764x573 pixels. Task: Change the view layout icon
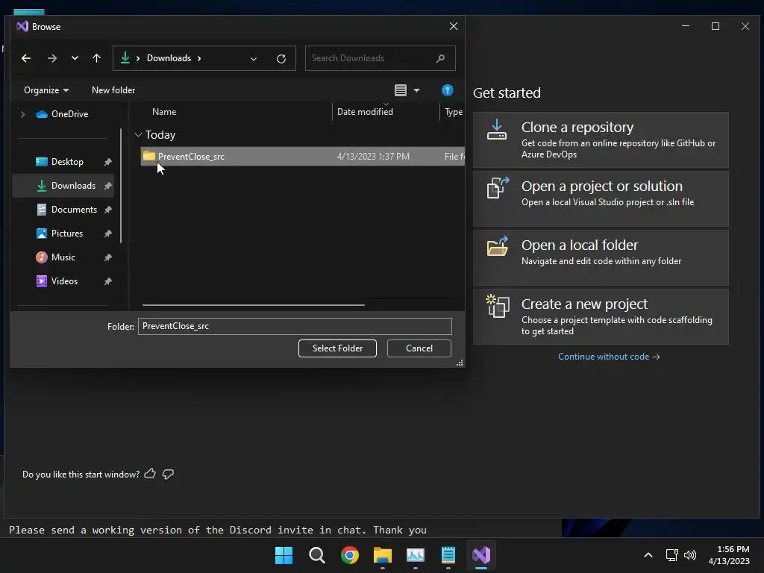click(x=401, y=90)
